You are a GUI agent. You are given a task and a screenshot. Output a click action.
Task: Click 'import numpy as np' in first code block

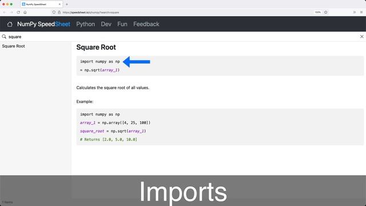pos(100,62)
